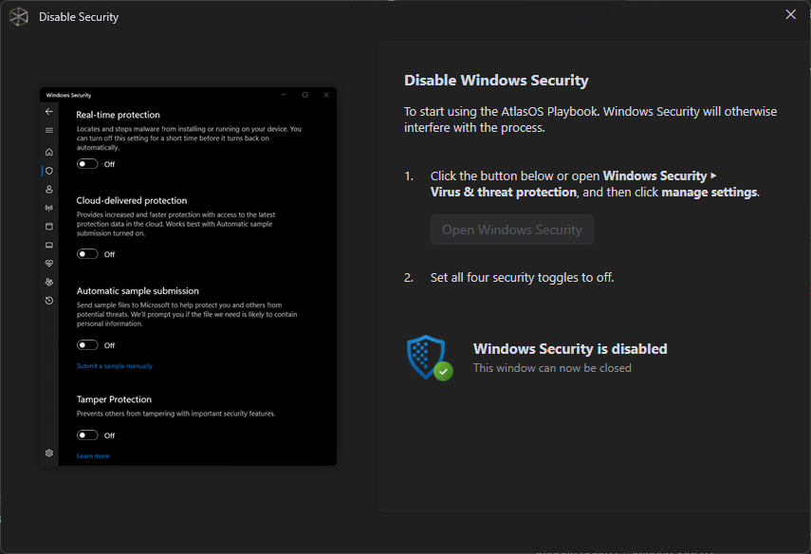811x554 pixels.
Task: Toggle Real-time protection switch
Action: click(x=87, y=164)
